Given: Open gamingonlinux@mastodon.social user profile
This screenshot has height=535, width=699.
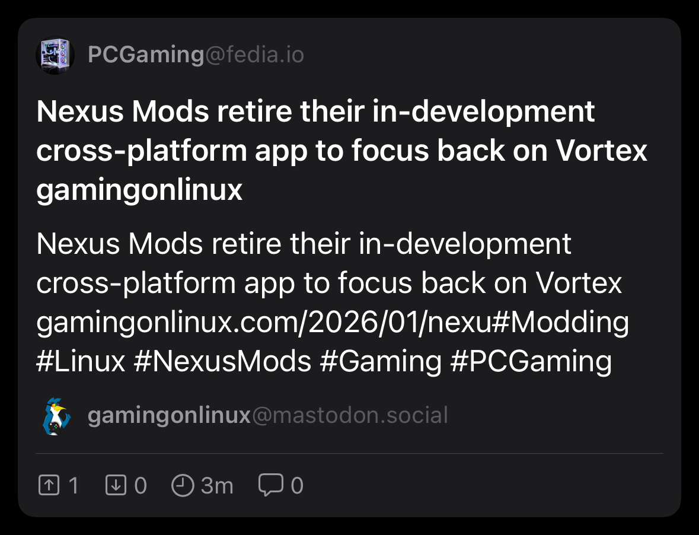Looking at the screenshot, I should click(267, 416).
